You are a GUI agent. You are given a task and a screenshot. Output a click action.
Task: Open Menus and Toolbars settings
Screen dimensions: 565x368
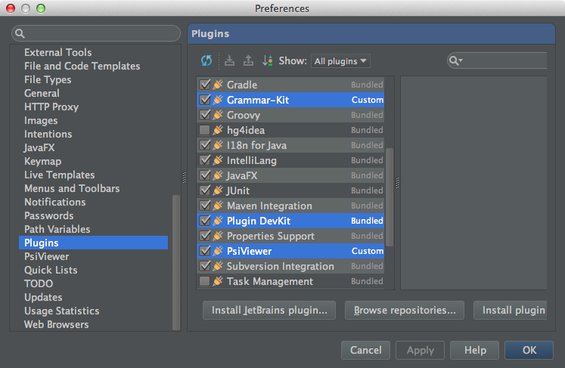tap(72, 189)
